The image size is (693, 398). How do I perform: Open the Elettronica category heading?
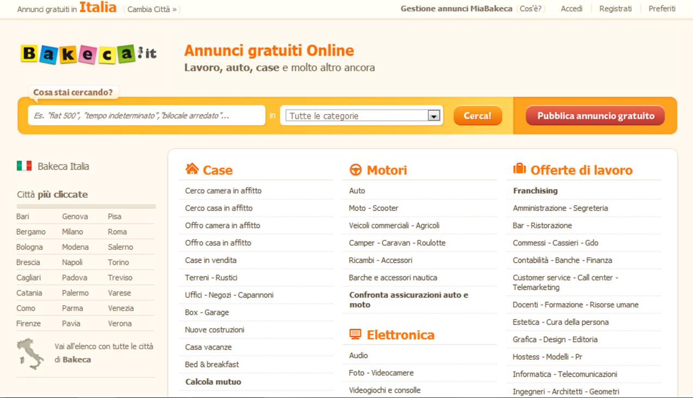[400, 335]
